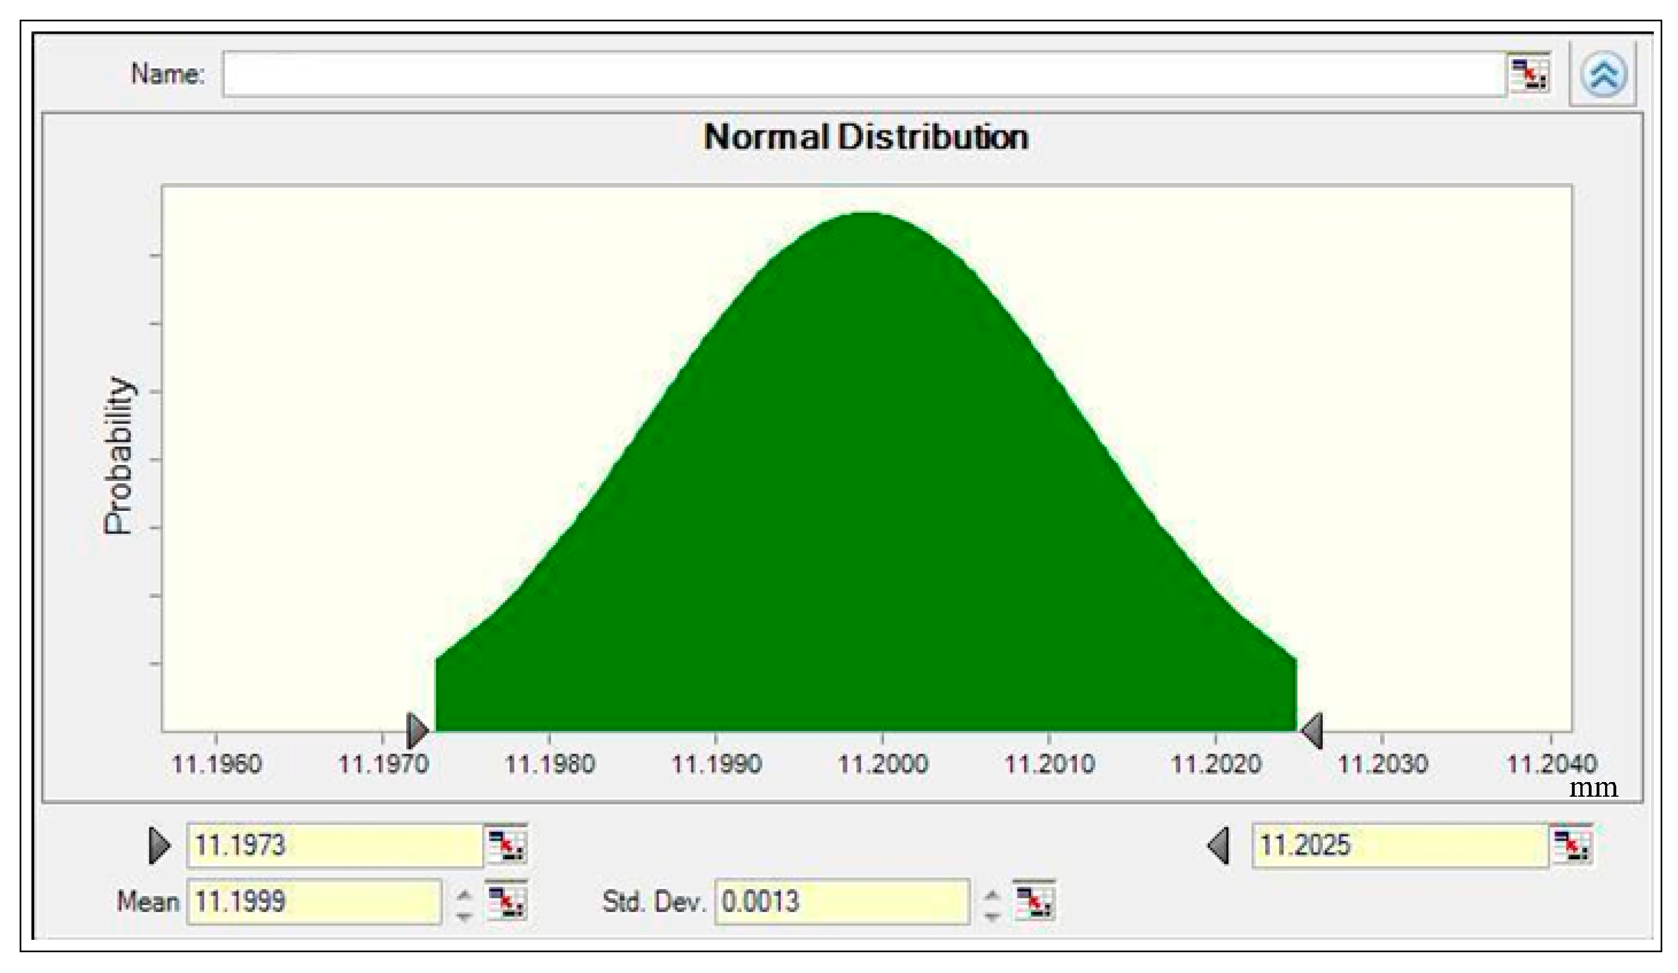Click cell reference icon beside Name field
1678x973 pixels.
point(1529,74)
